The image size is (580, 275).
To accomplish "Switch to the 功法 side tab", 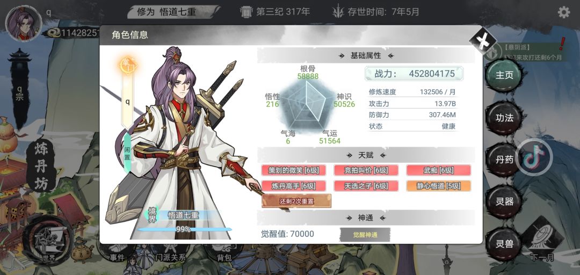I will pyautogui.click(x=504, y=118).
